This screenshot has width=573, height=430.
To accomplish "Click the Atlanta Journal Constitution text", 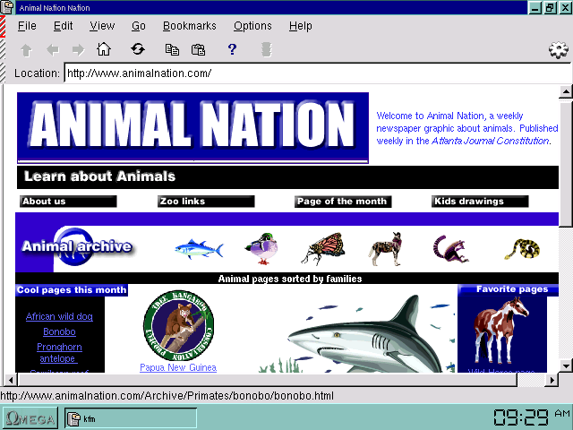I will click(x=490, y=142).
